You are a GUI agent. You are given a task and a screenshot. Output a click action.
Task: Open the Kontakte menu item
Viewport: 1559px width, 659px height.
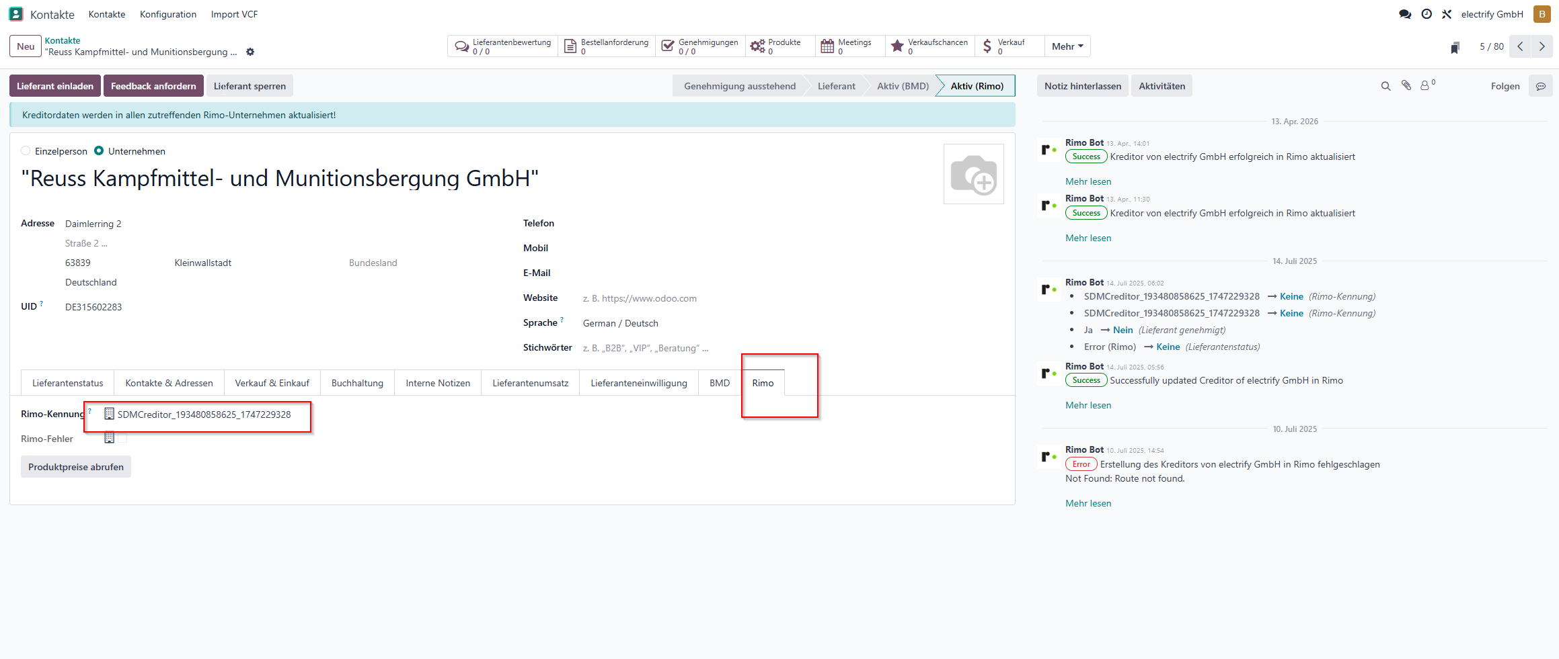click(107, 14)
